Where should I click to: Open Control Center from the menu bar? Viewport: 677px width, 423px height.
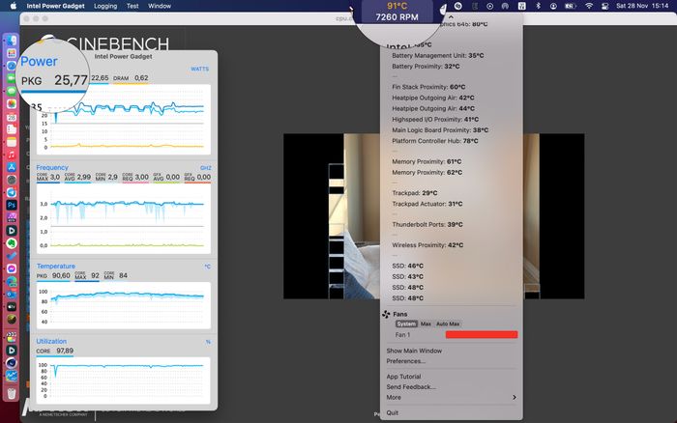[604, 6]
